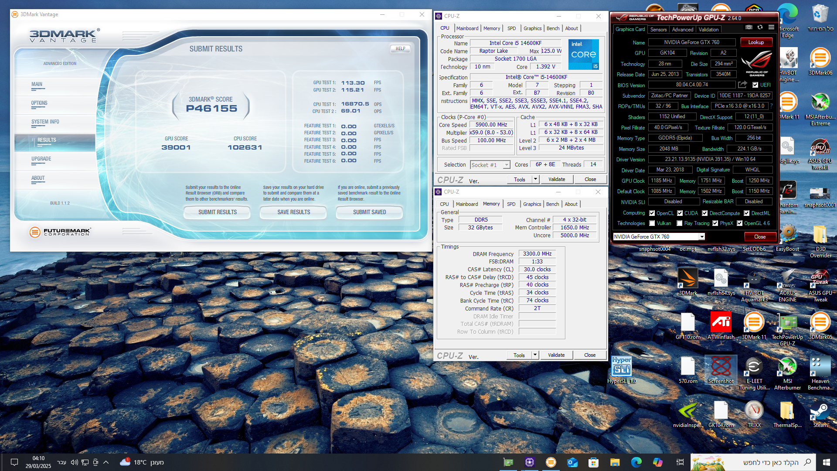
Task: Open the GK104.rom file on the desktop
Action: [721, 414]
